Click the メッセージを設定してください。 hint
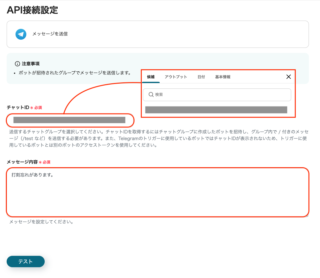 pyautogui.click(x=42, y=222)
